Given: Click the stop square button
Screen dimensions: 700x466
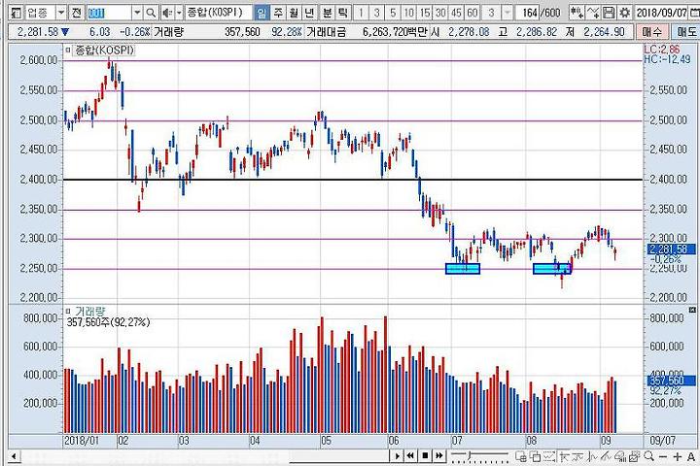Looking at the screenshot, I should (x=425, y=456).
